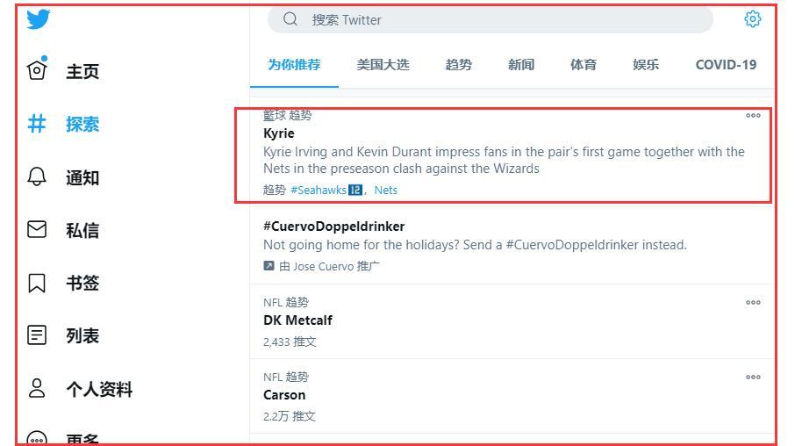Open the profile person icon

point(37,388)
